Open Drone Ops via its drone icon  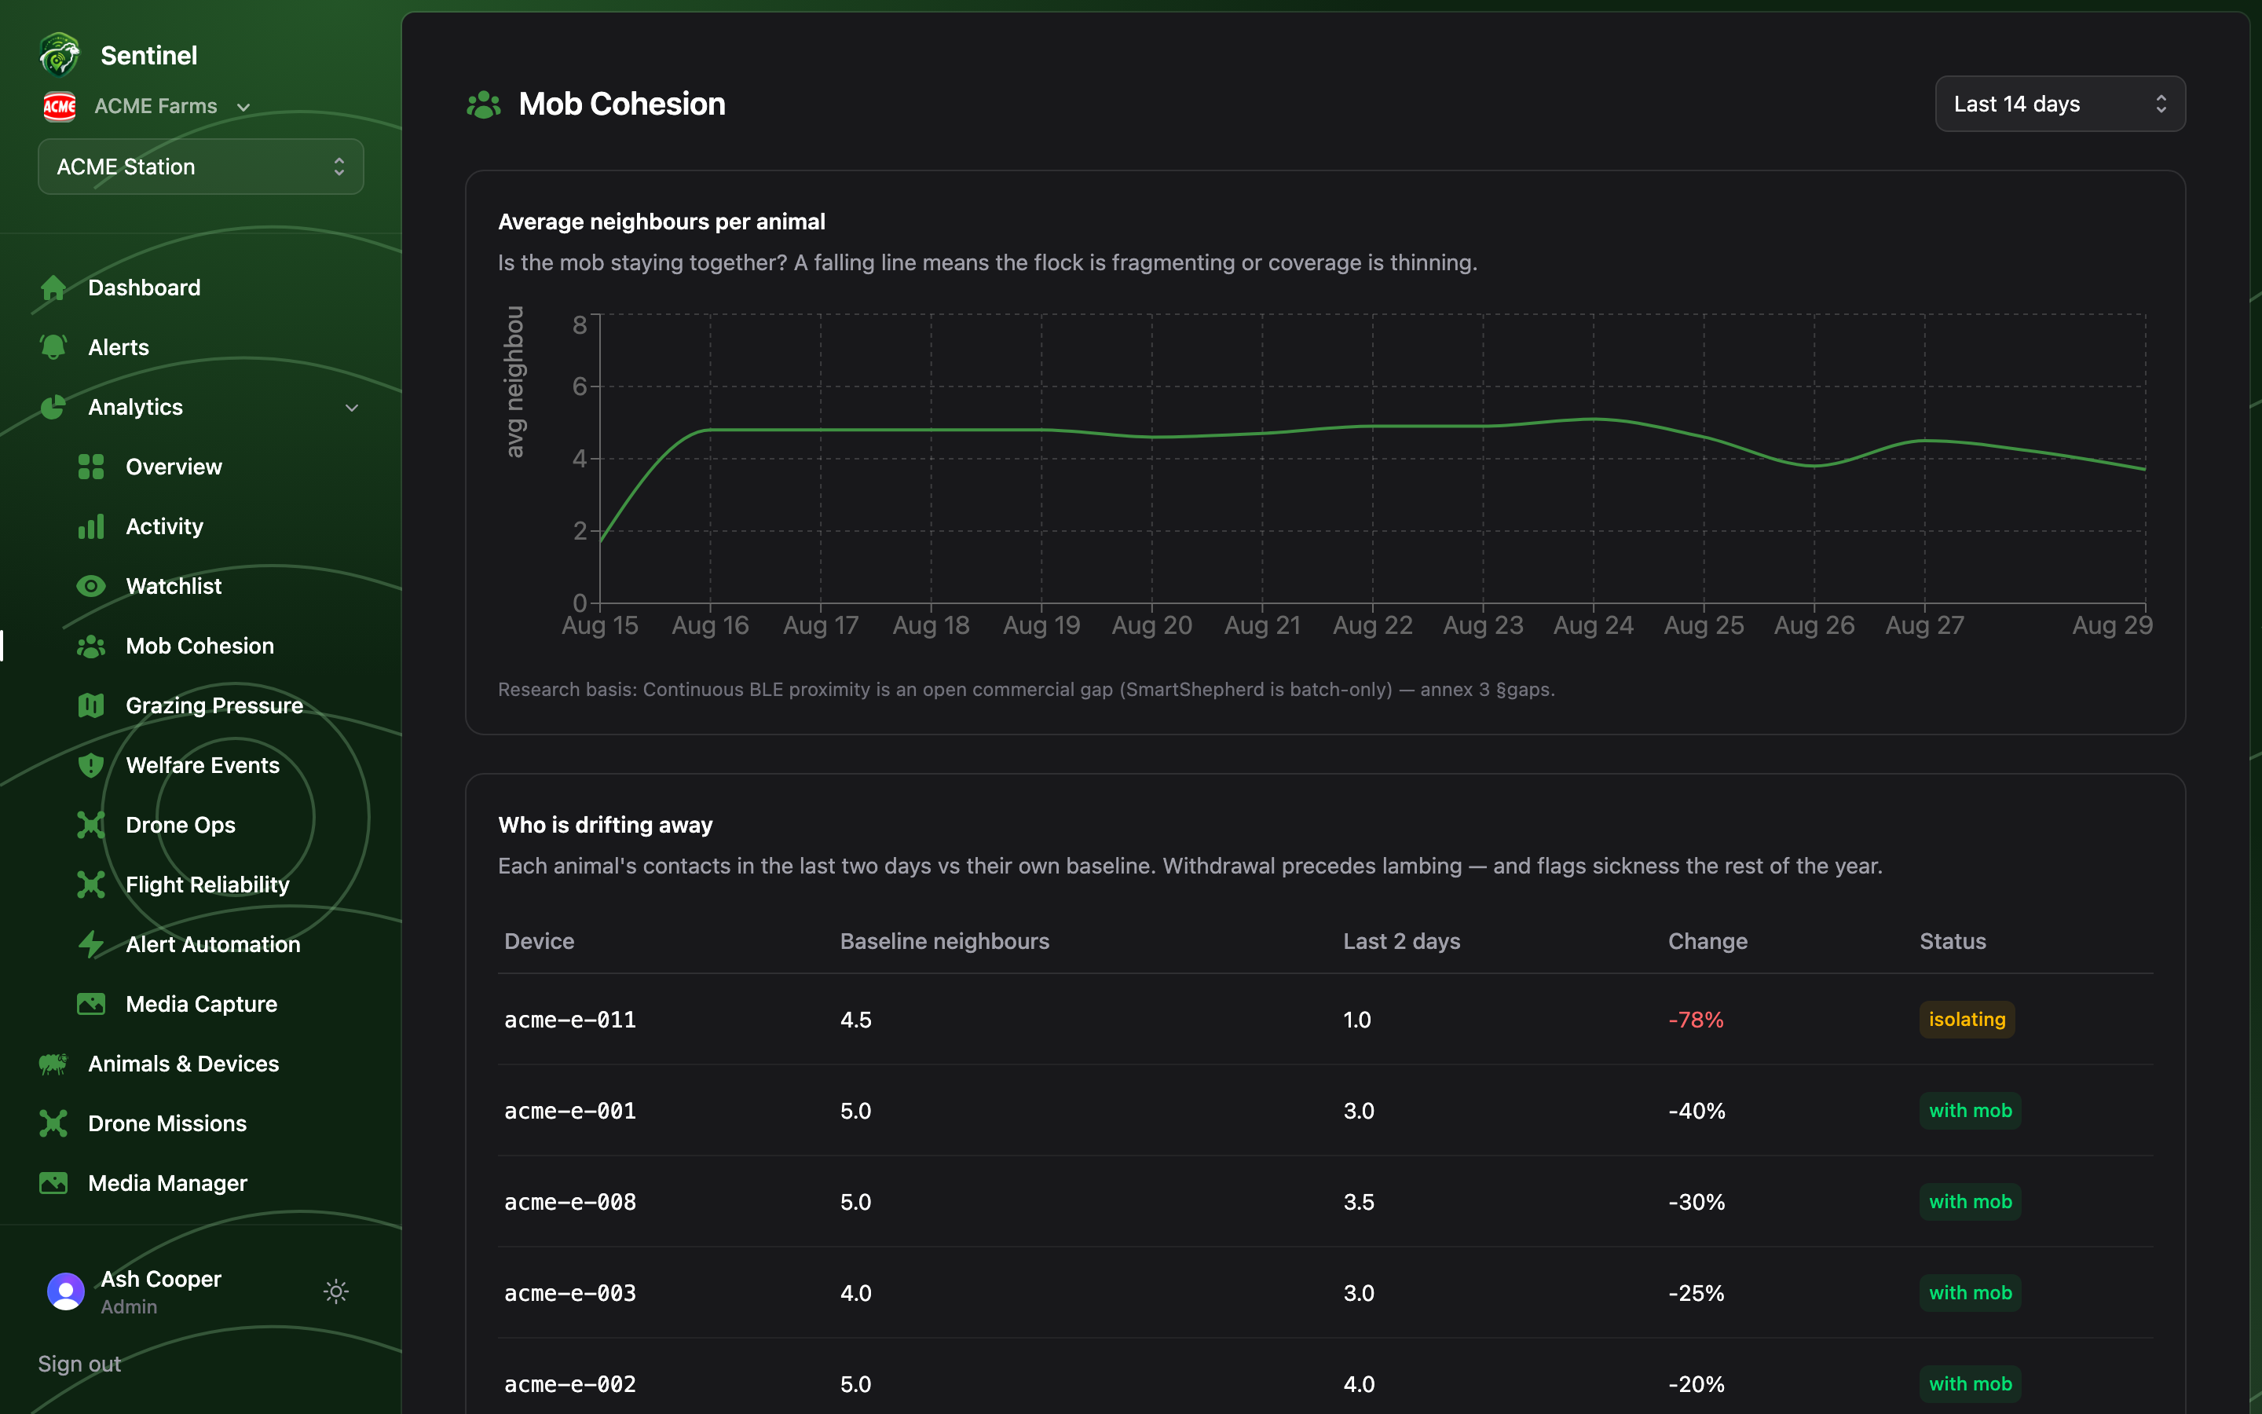click(x=90, y=825)
